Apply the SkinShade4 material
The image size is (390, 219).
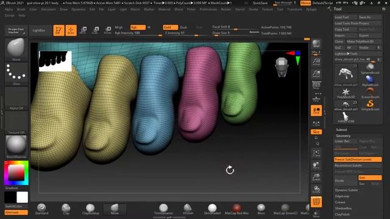(212, 209)
